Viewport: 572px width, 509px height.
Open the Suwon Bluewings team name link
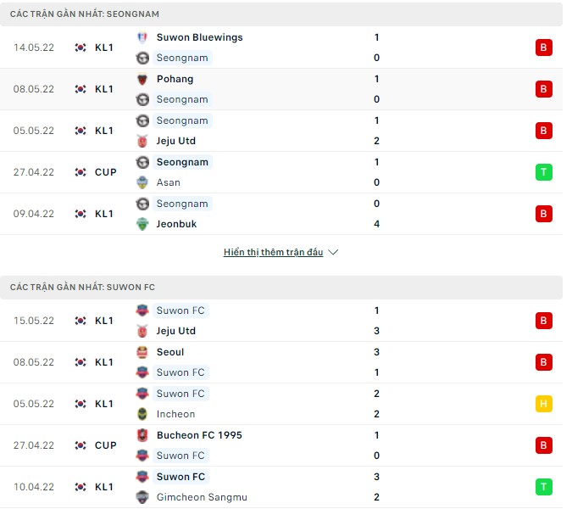click(199, 37)
